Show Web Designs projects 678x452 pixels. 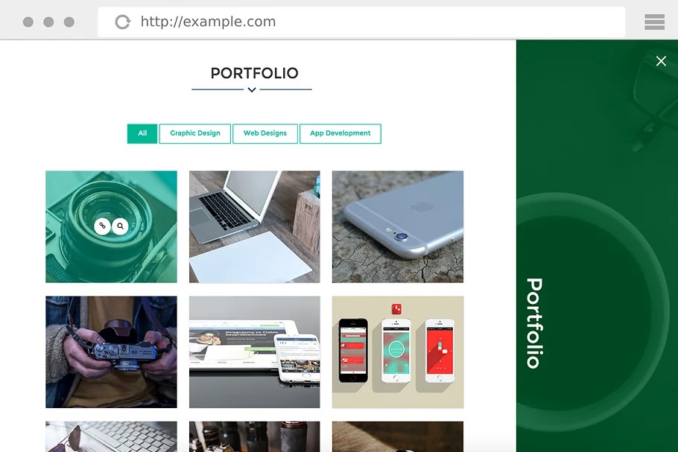[265, 133]
